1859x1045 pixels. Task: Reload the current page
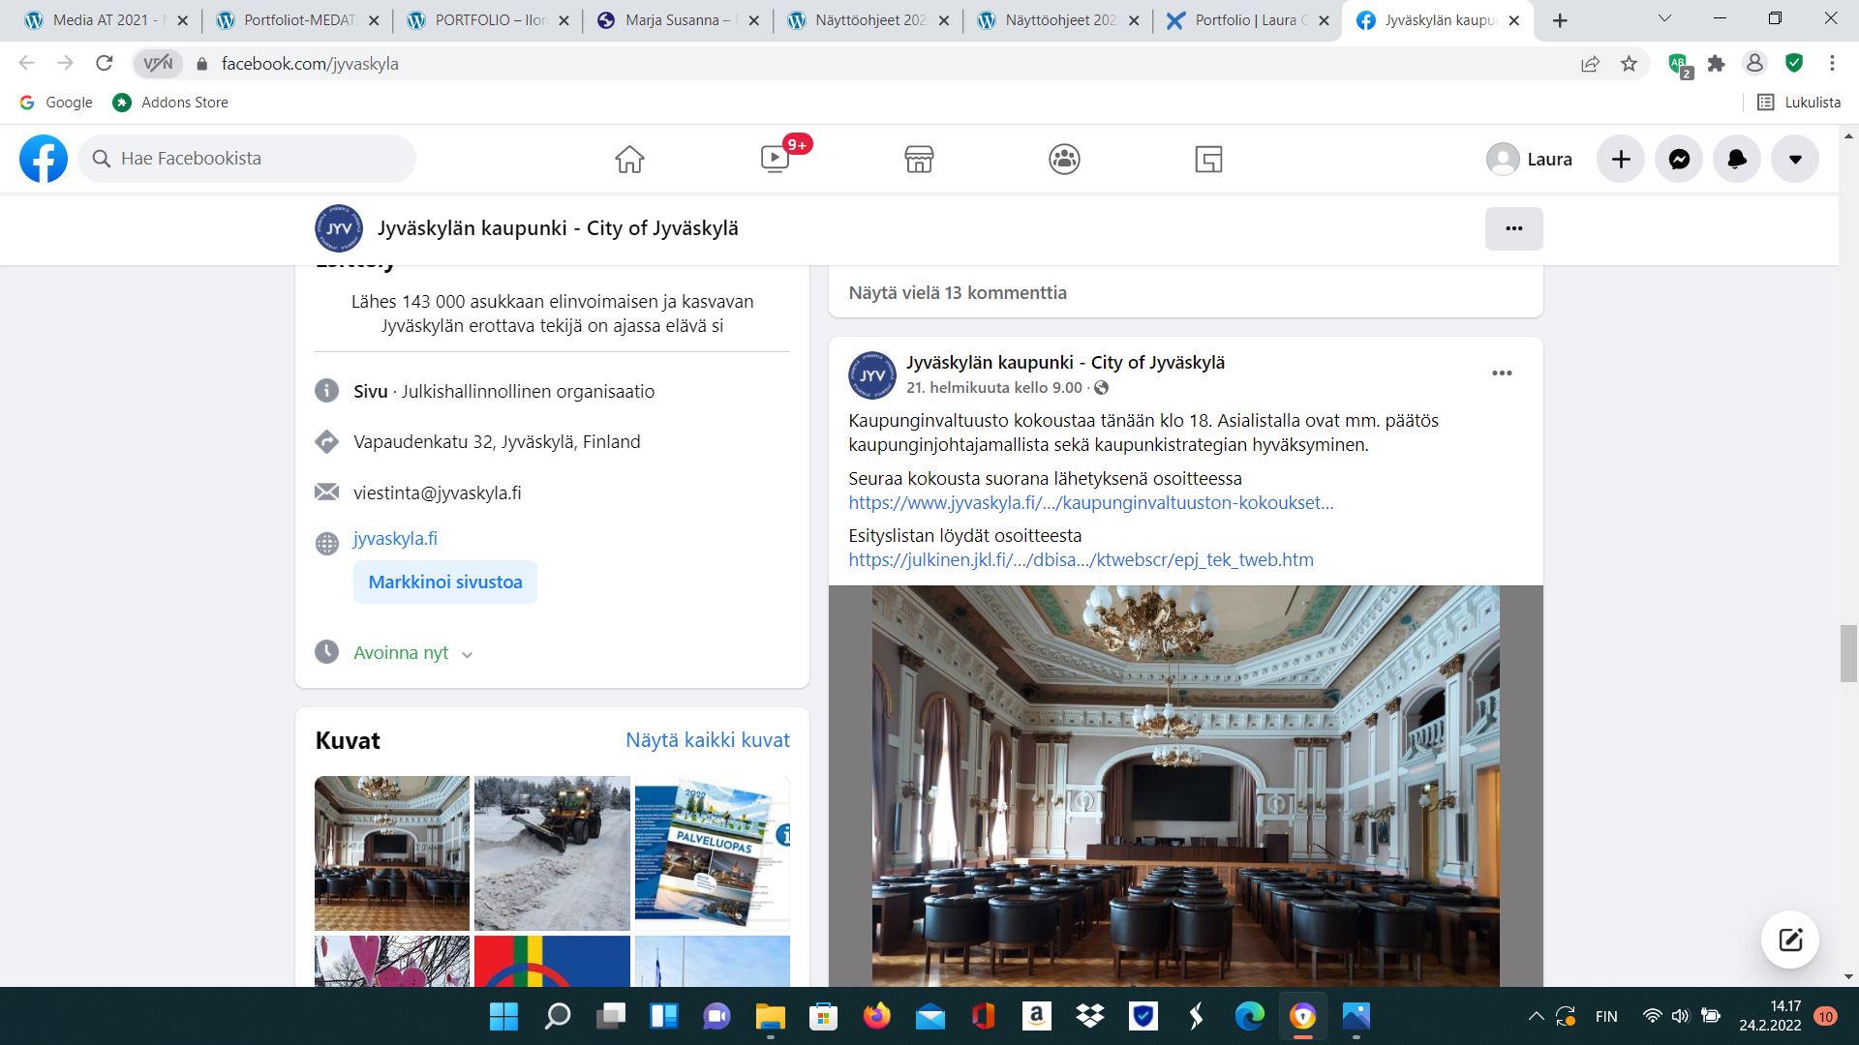pyautogui.click(x=105, y=63)
